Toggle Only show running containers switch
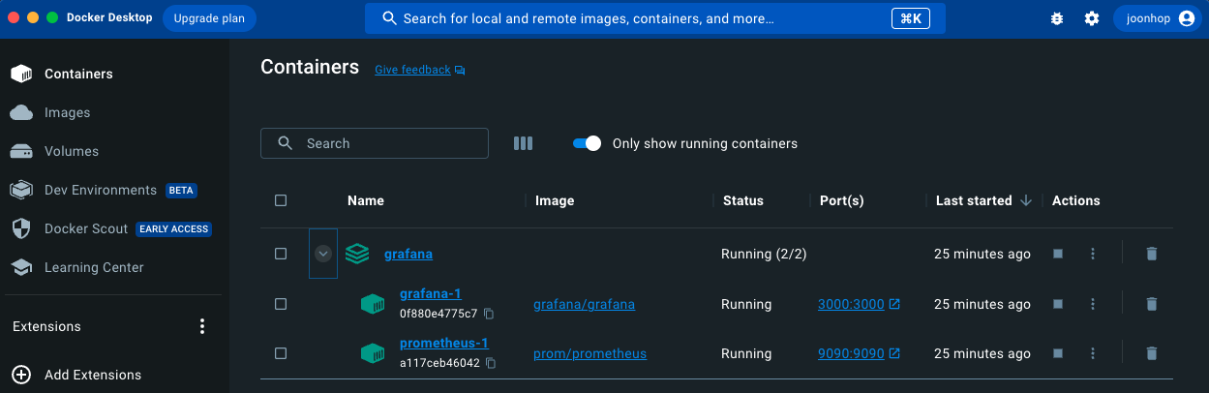 [x=588, y=143]
